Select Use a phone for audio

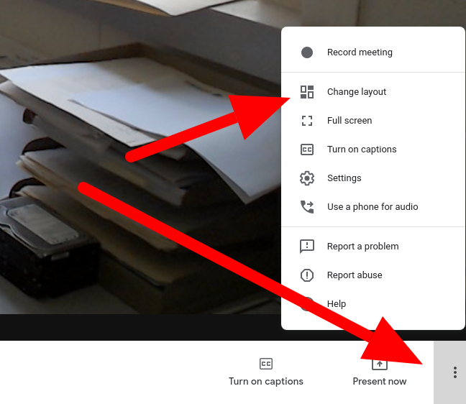(373, 207)
